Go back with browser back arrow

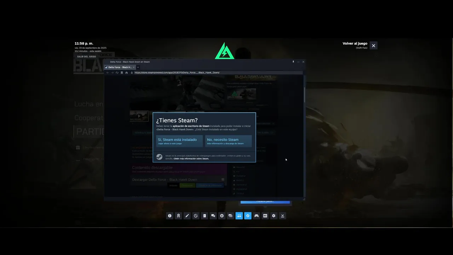coord(108,73)
